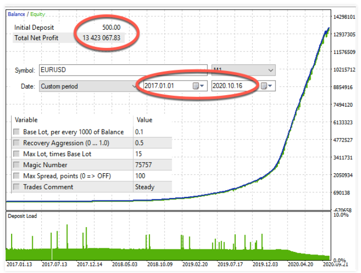Tick the Recovery Aggression checkbox
The height and width of the screenshot is (273, 361).
pos(16,143)
